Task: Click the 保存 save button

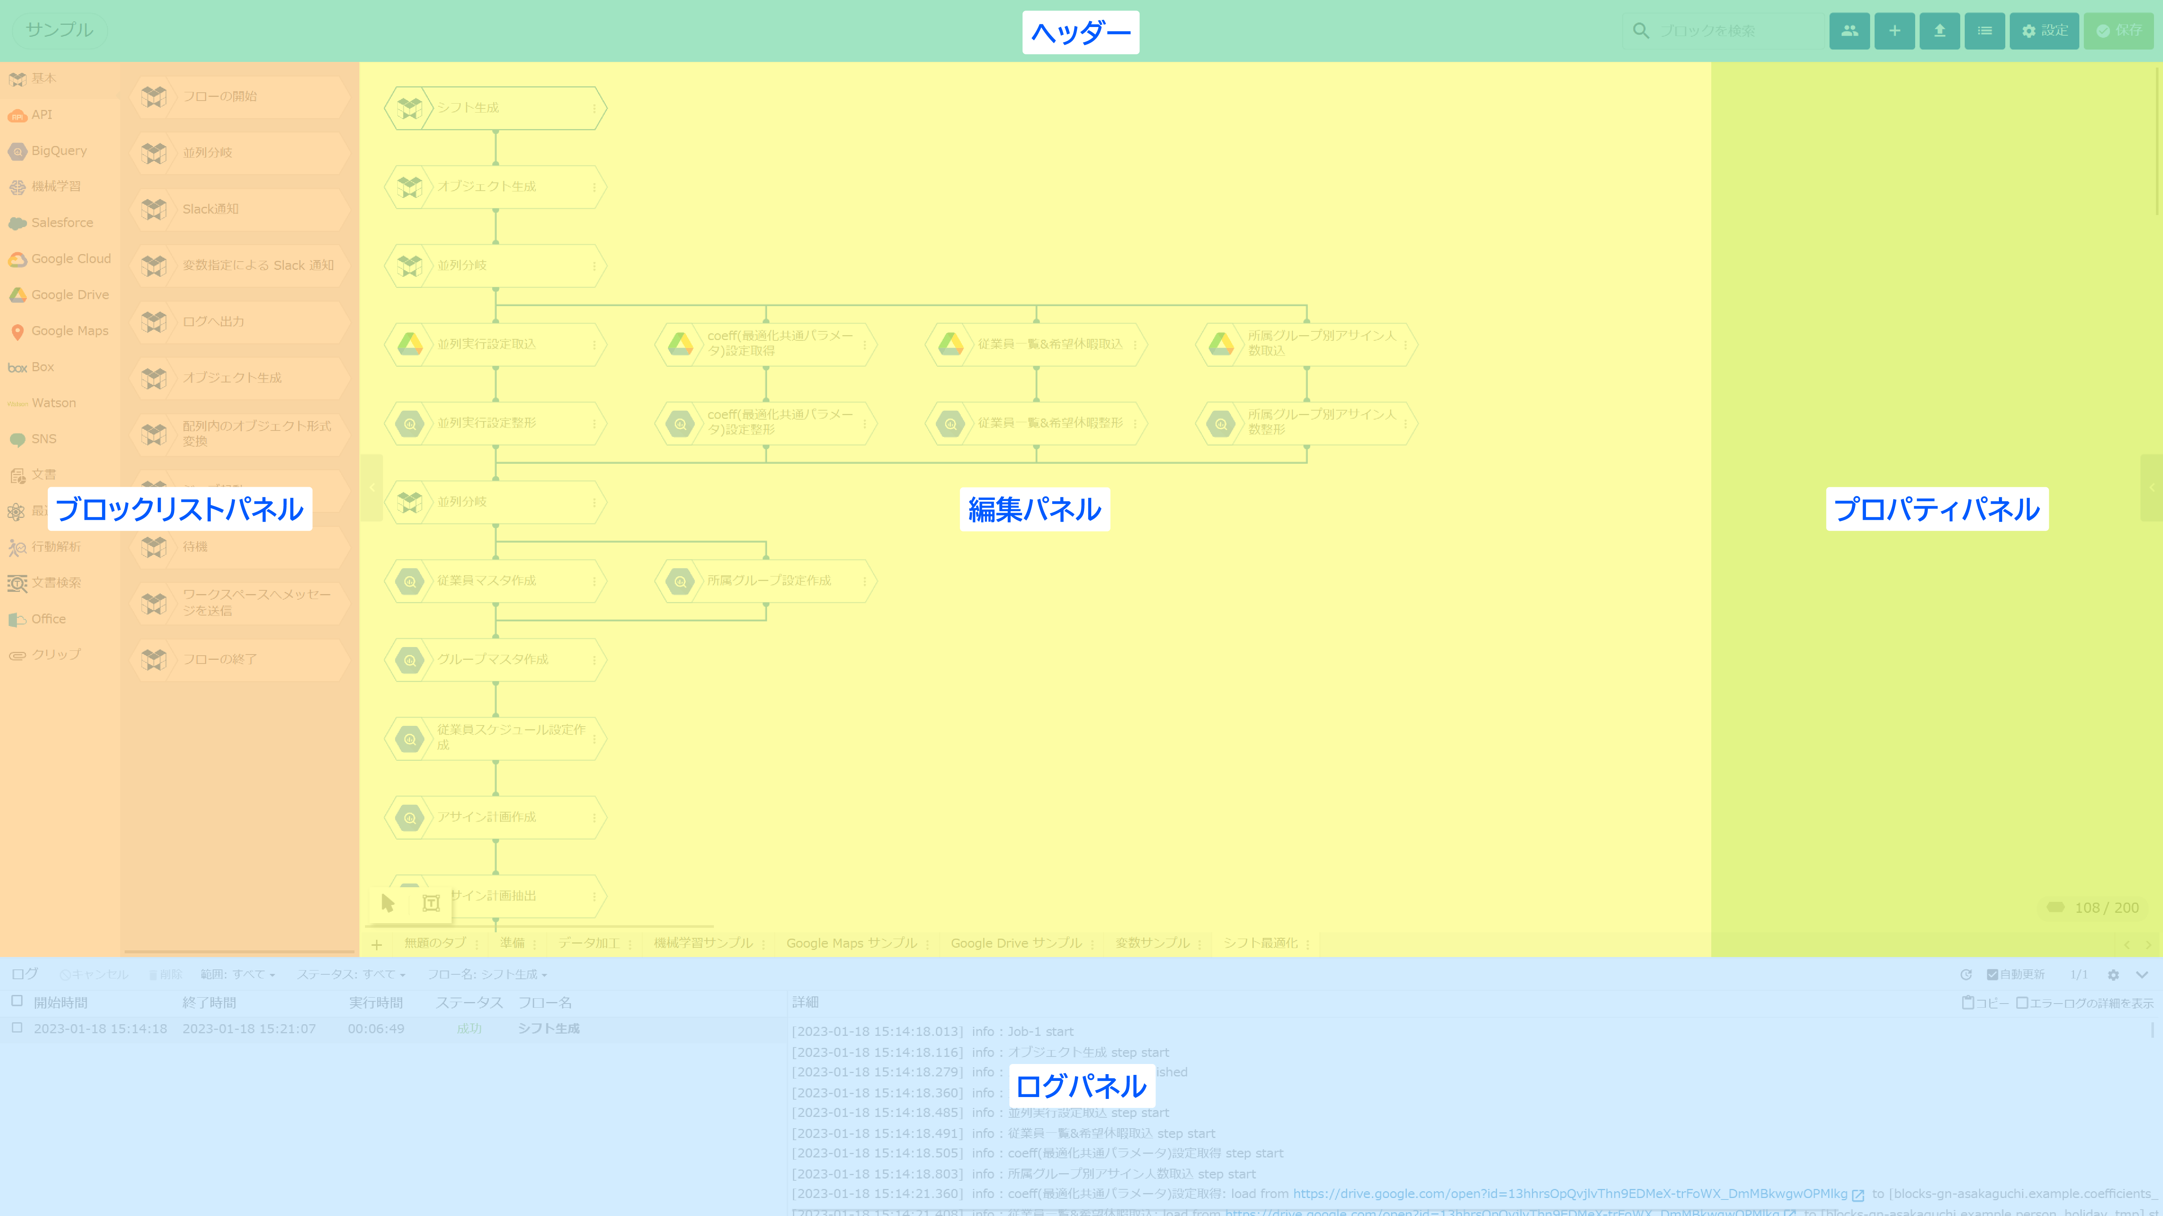Action: point(2118,31)
